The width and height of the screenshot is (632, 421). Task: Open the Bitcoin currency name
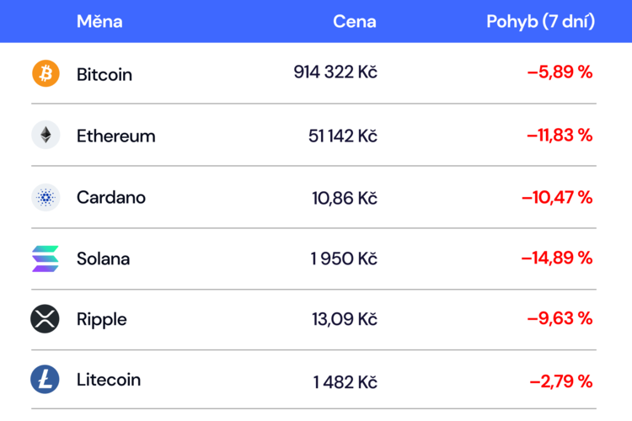pos(104,75)
